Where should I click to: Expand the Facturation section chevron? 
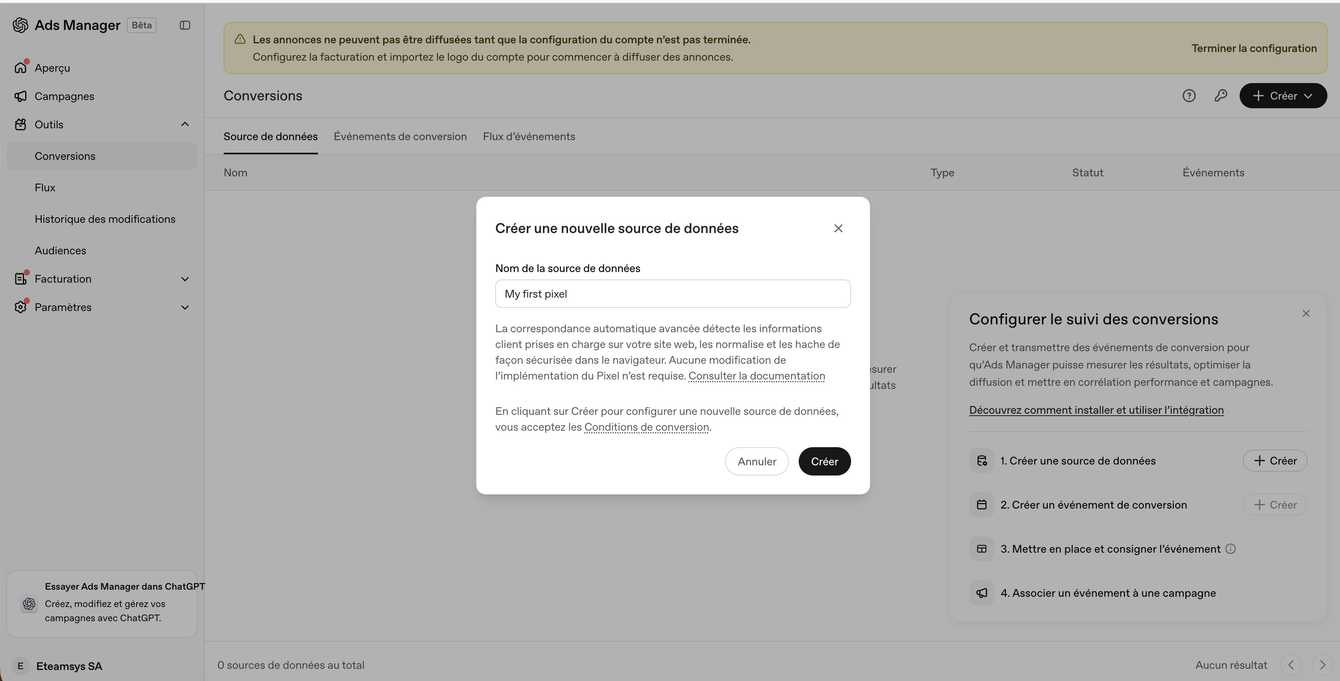tap(185, 279)
